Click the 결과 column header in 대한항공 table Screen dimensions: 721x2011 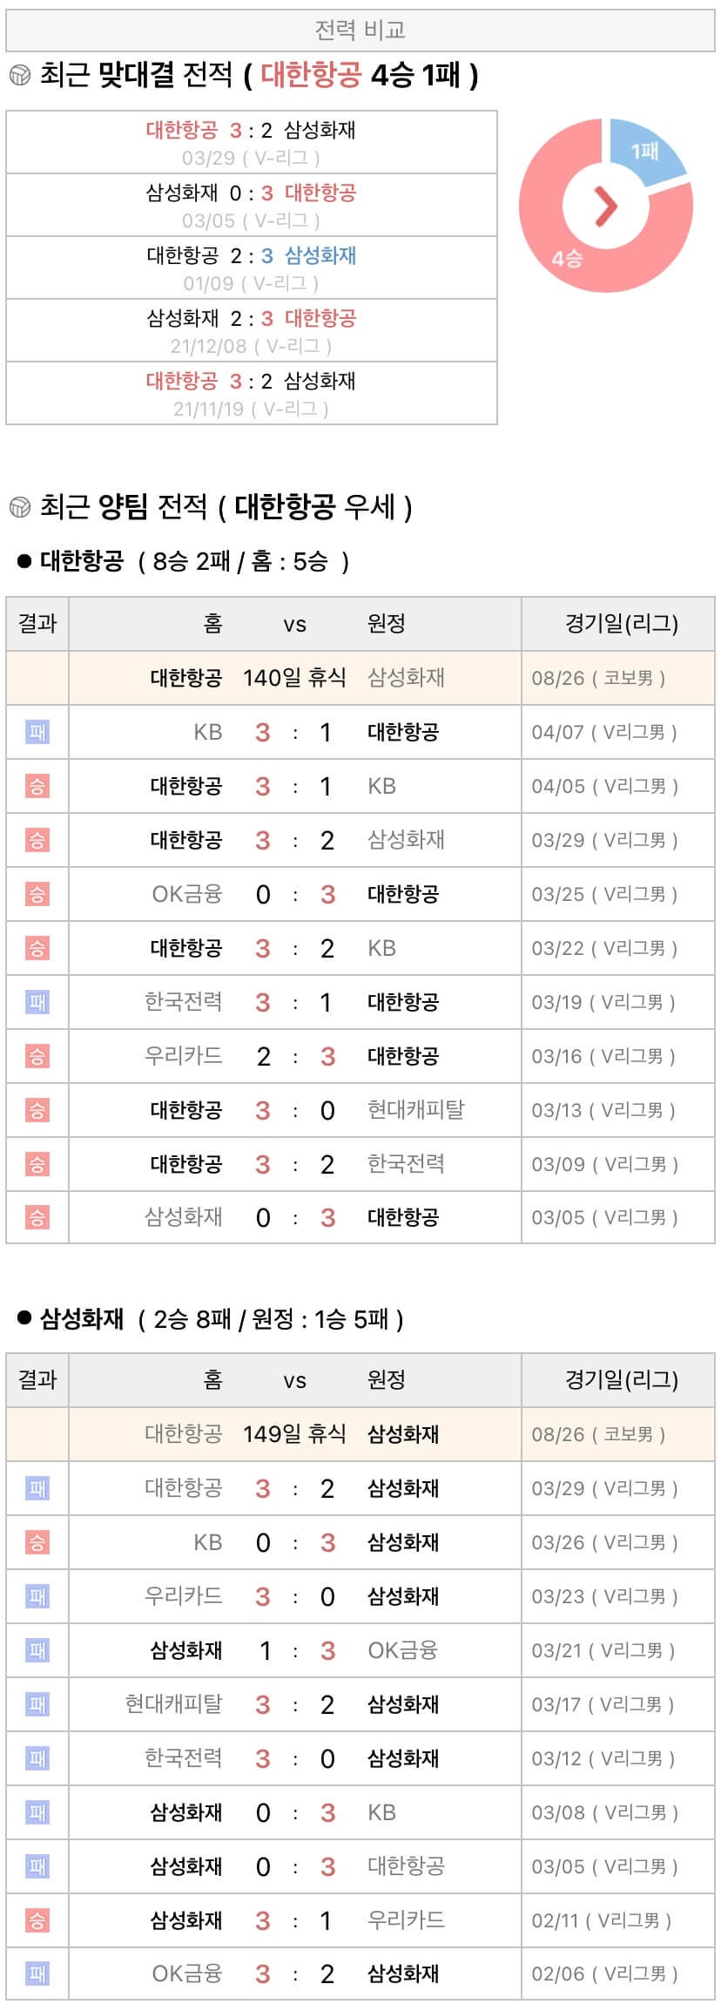coord(37,624)
